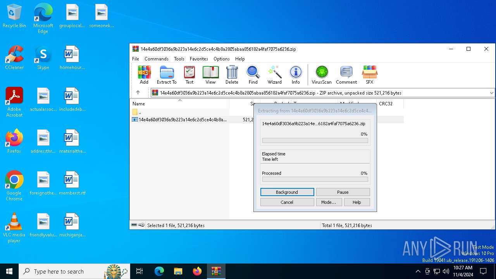Open Skype desktop shortcut

tap(43, 58)
